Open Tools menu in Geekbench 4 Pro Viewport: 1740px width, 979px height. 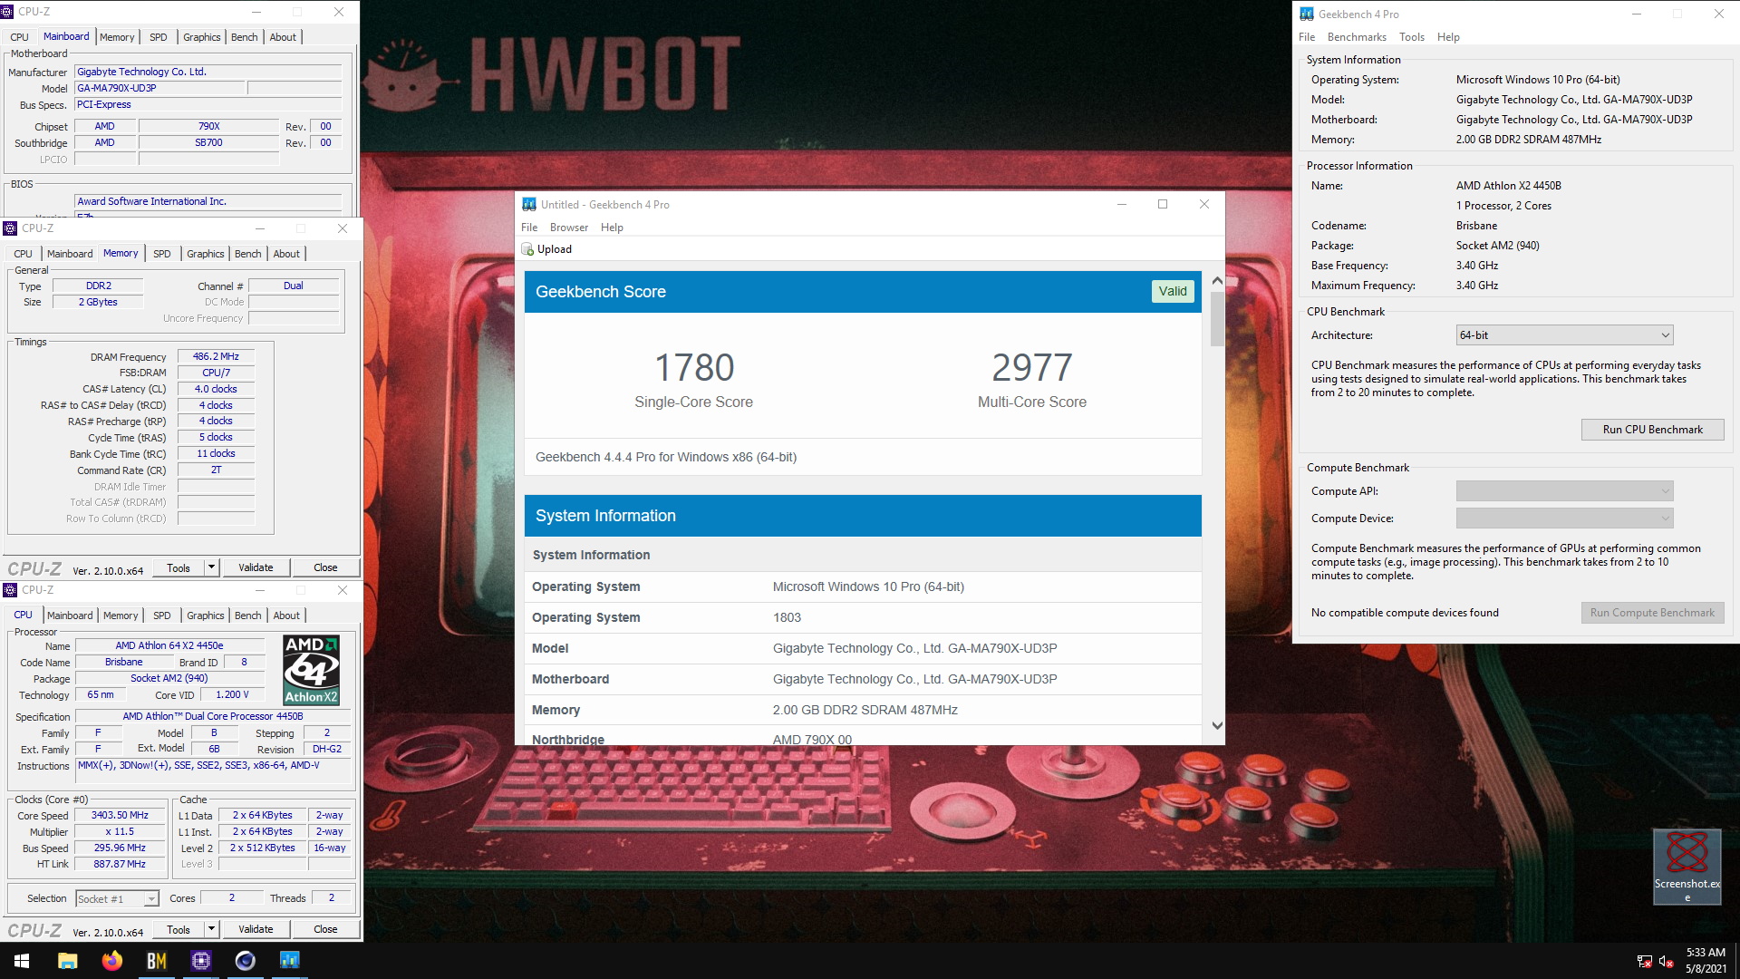[1412, 37]
